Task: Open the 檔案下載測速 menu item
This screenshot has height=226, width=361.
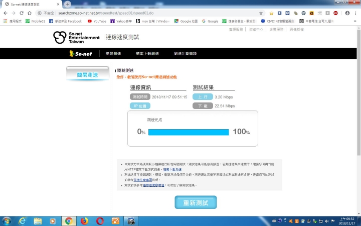Action: click(x=147, y=54)
